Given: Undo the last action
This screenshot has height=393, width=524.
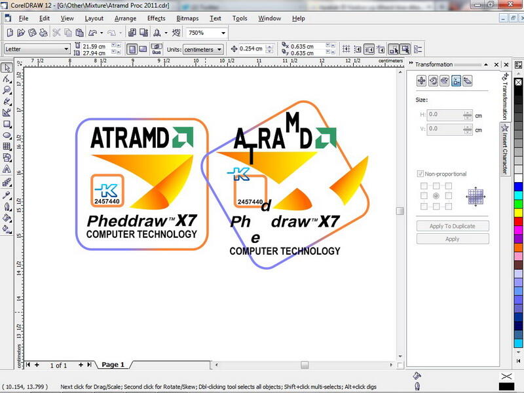Looking at the screenshot, I should point(92,32).
